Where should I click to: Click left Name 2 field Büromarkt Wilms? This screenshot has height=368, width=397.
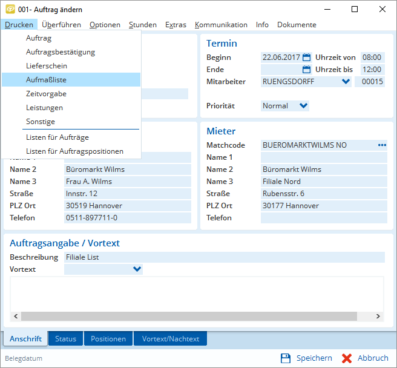coord(128,169)
